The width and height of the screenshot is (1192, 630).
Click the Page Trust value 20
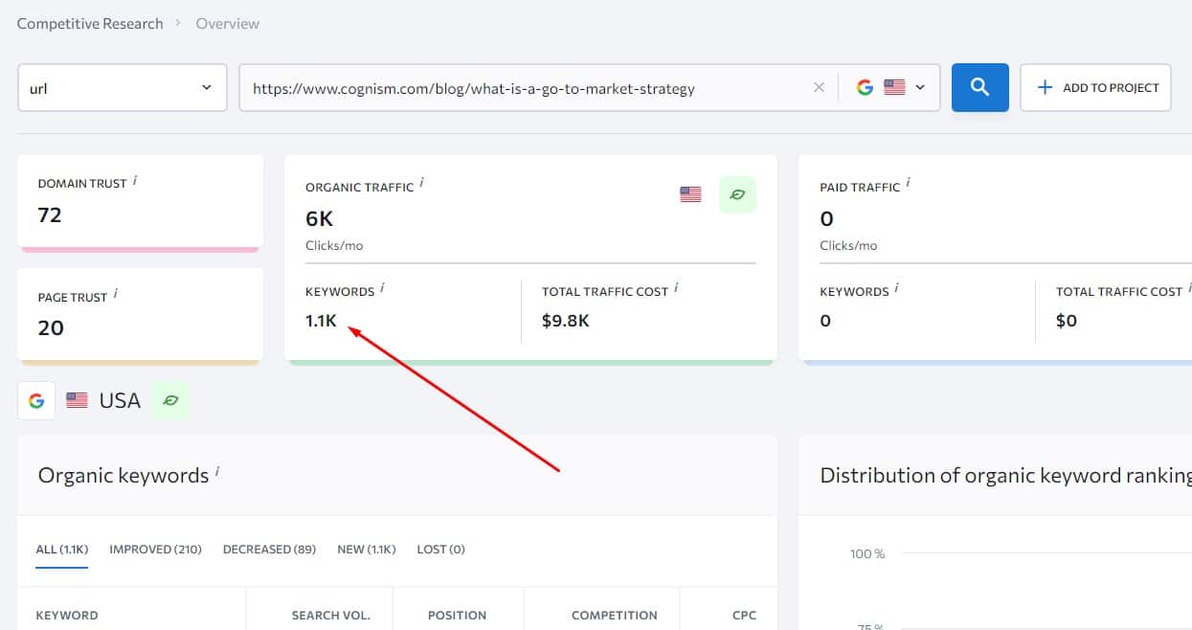(51, 327)
